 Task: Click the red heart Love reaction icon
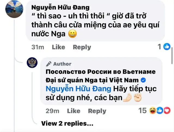coord(167,110)
